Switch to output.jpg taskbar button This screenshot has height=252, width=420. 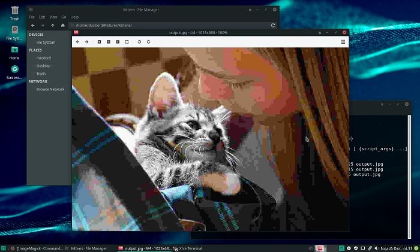coord(145,248)
